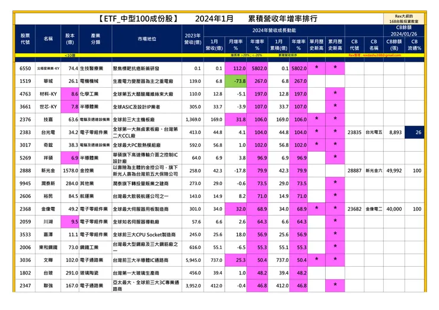
Task: Click stock code 2376
Action: tap(25, 120)
